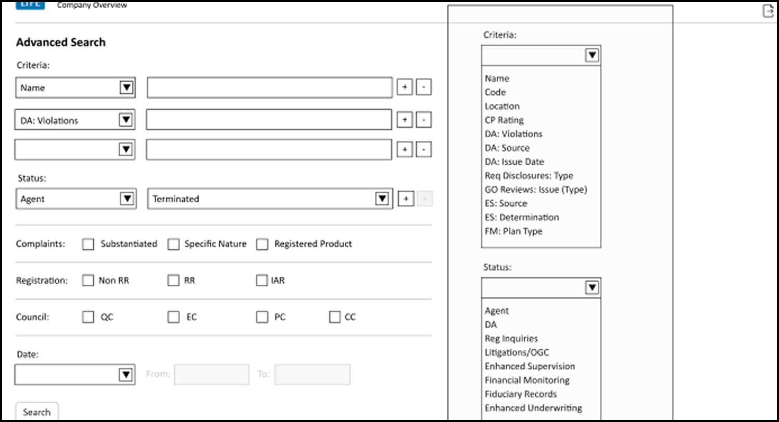This screenshot has width=779, height=422.
Task: Enable the IAR registration checkbox
Action: tap(261, 281)
